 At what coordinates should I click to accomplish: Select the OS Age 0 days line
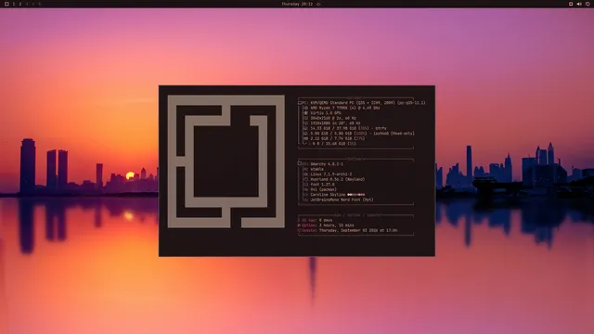tap(316, 220)
